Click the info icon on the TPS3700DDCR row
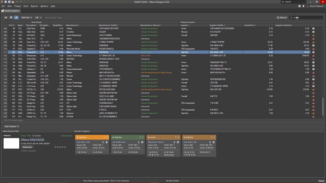The image size is (326, 183). (x=313, y=69)
